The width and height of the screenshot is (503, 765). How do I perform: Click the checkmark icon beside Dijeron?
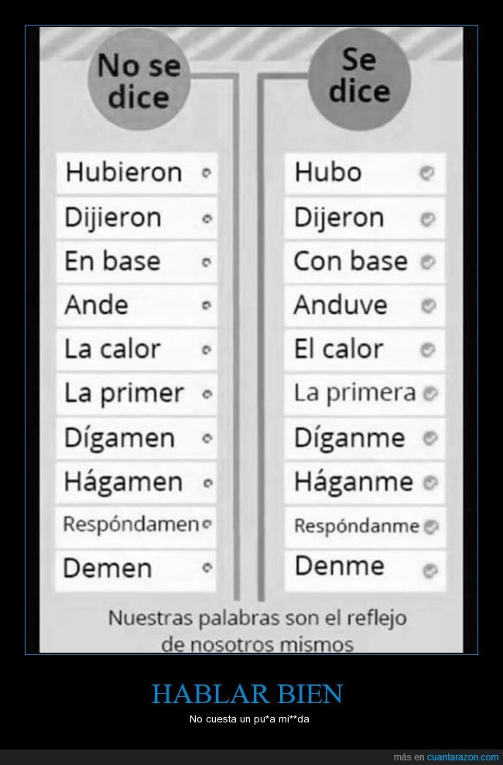pyautogui.click(x=427, y=220)
